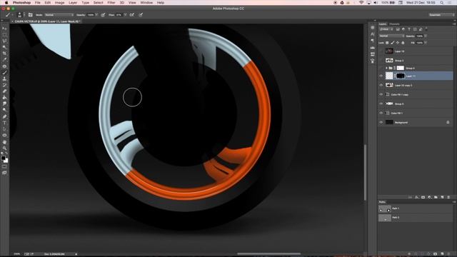457x257 pixels.
Task: Select Path 1 in Paths panel
Action: click(416, 208)
